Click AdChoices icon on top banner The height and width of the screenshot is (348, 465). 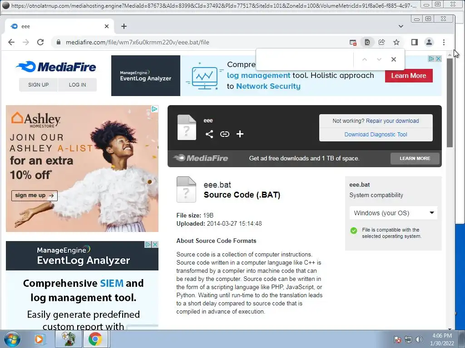[431, 59]
